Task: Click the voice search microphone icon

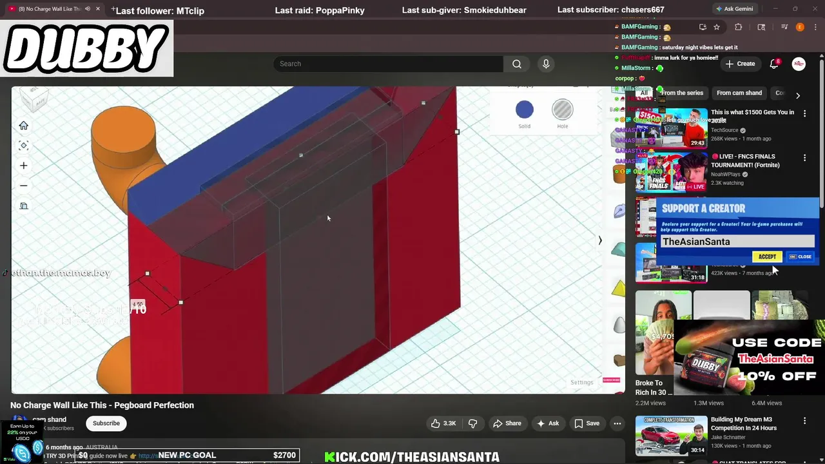Action: pyautogui.click(x=546, y=64)
